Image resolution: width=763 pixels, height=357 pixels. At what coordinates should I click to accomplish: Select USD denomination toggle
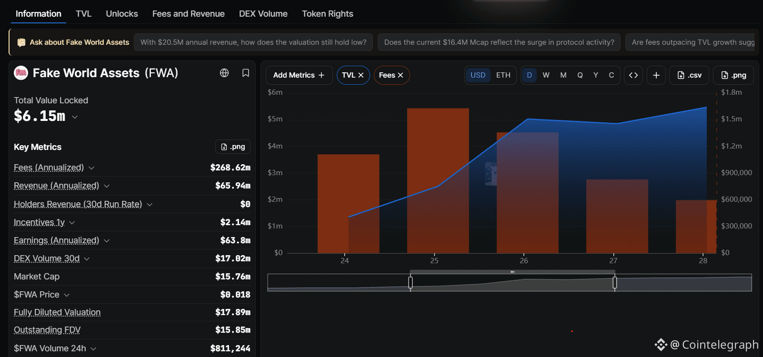click(478, 75)
